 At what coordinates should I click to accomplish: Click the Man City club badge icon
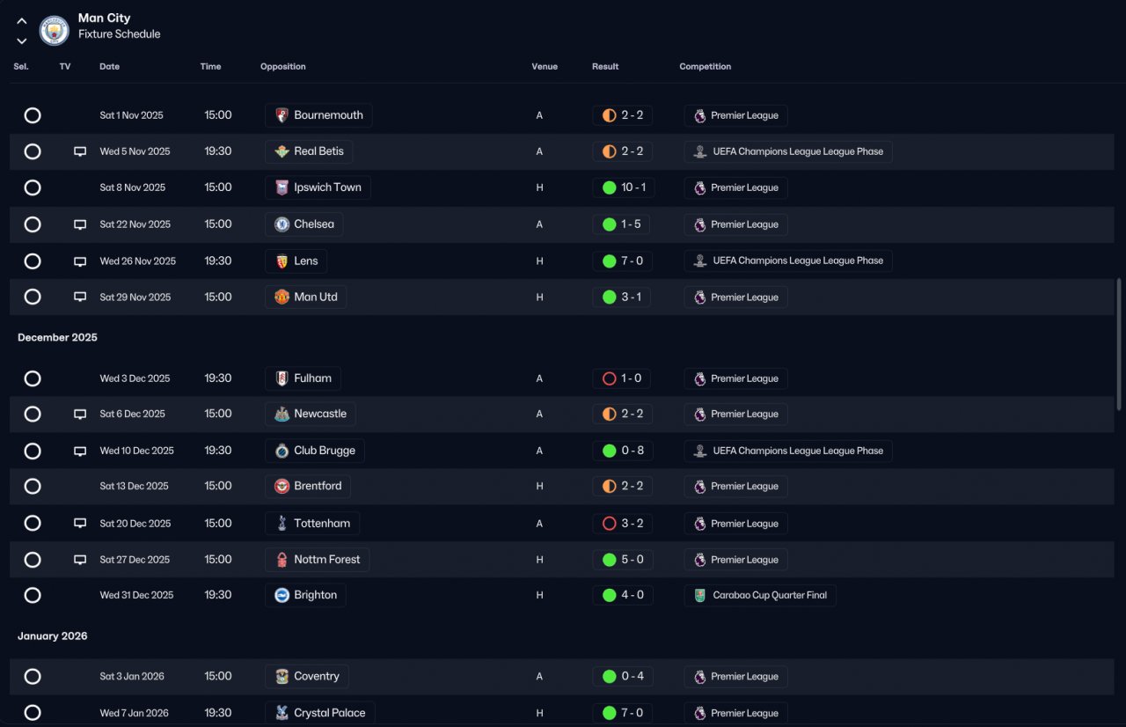[55, 31]
